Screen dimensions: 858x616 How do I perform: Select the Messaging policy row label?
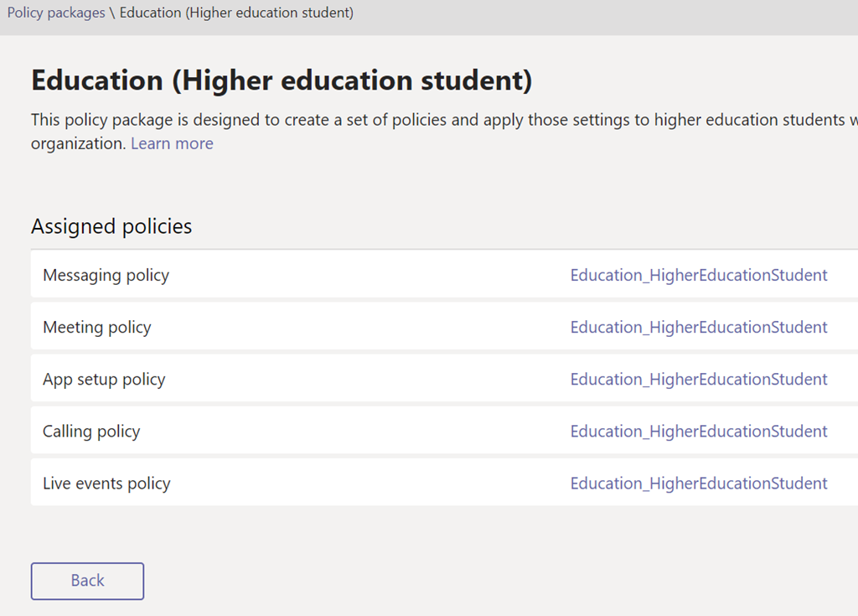[x=106, y=275]
